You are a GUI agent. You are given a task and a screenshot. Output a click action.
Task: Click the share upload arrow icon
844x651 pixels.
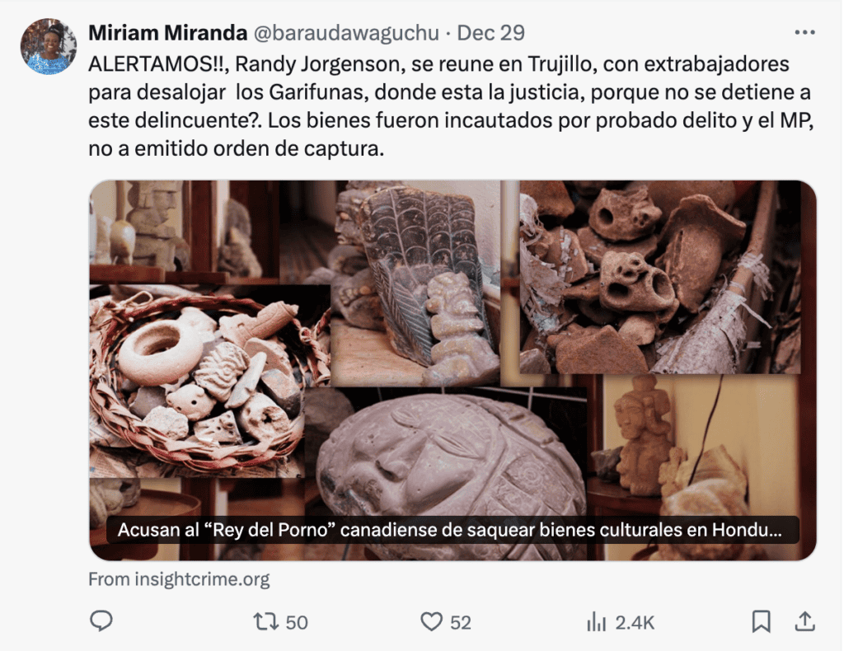[804, 621]
